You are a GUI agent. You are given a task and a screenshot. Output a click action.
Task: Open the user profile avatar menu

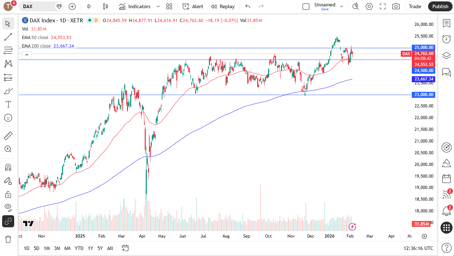coord(8,6)
